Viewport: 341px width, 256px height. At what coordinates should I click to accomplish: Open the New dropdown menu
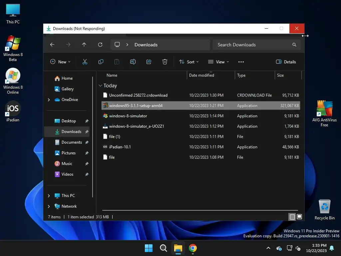[61, 62]
